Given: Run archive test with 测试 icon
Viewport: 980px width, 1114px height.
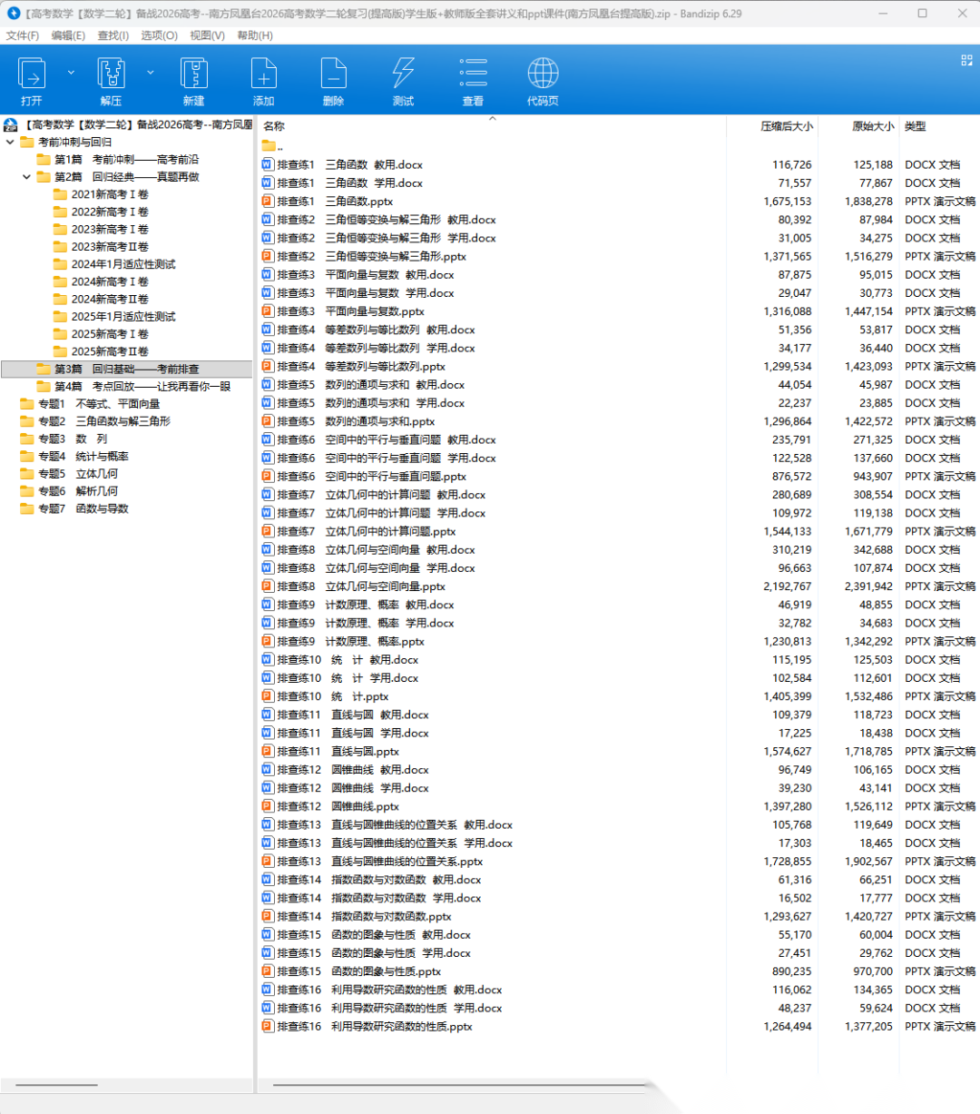Looking at the screenshot, I should pyautogui.click(x=403, y=80).
